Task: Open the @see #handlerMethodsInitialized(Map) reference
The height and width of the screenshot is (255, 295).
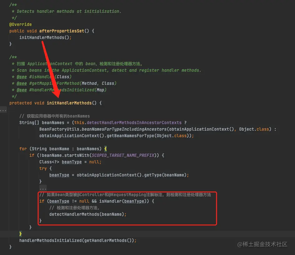Action: tap(61, 90)
